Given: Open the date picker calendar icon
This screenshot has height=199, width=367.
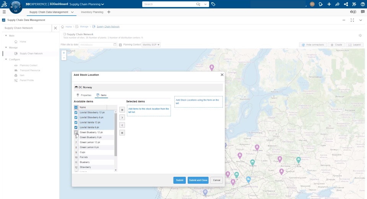Looking at the screenshot, I should click(115, 44).
